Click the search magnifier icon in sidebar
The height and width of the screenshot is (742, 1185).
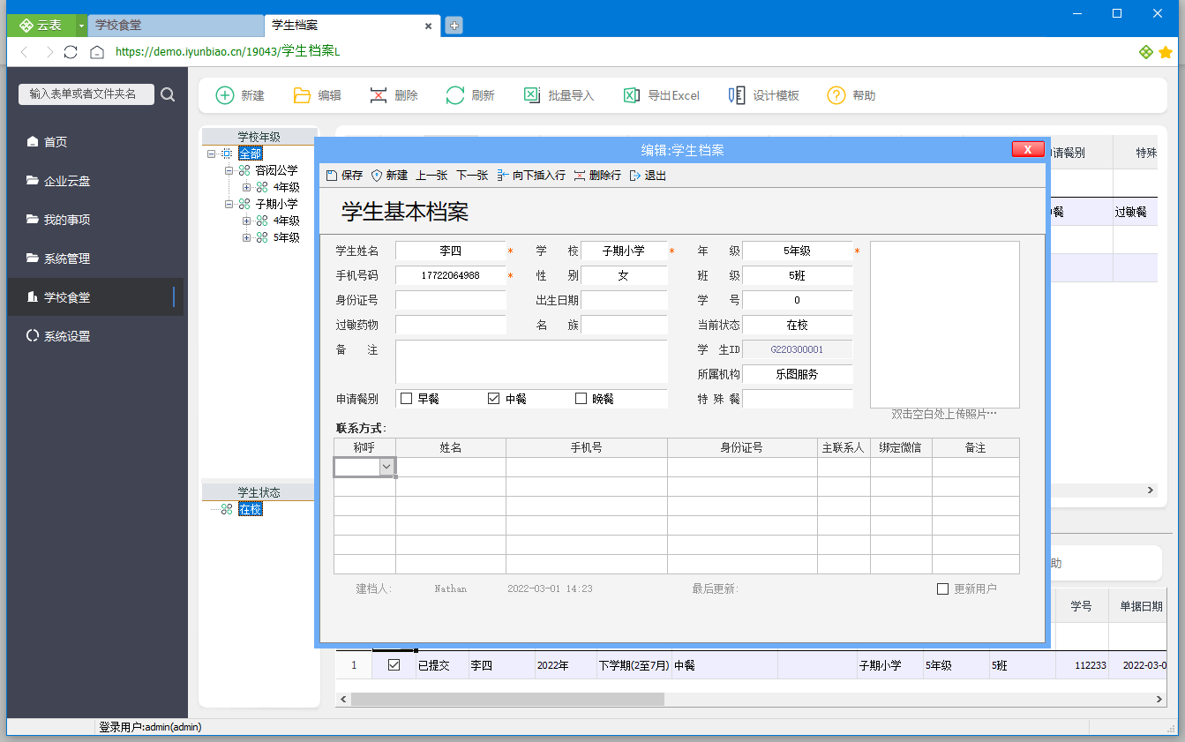click(168, 94)
